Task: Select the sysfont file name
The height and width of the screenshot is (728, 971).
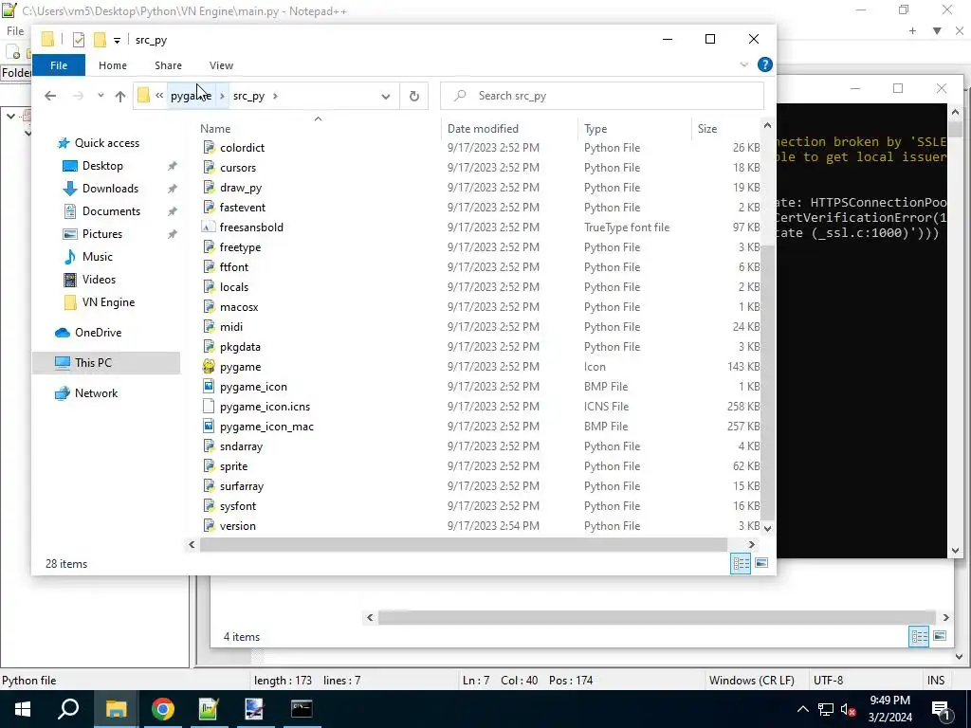Action: (x=238, y=506)
